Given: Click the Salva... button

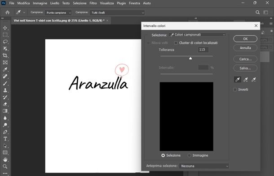Looking at the screenshot, I should 245,68.
